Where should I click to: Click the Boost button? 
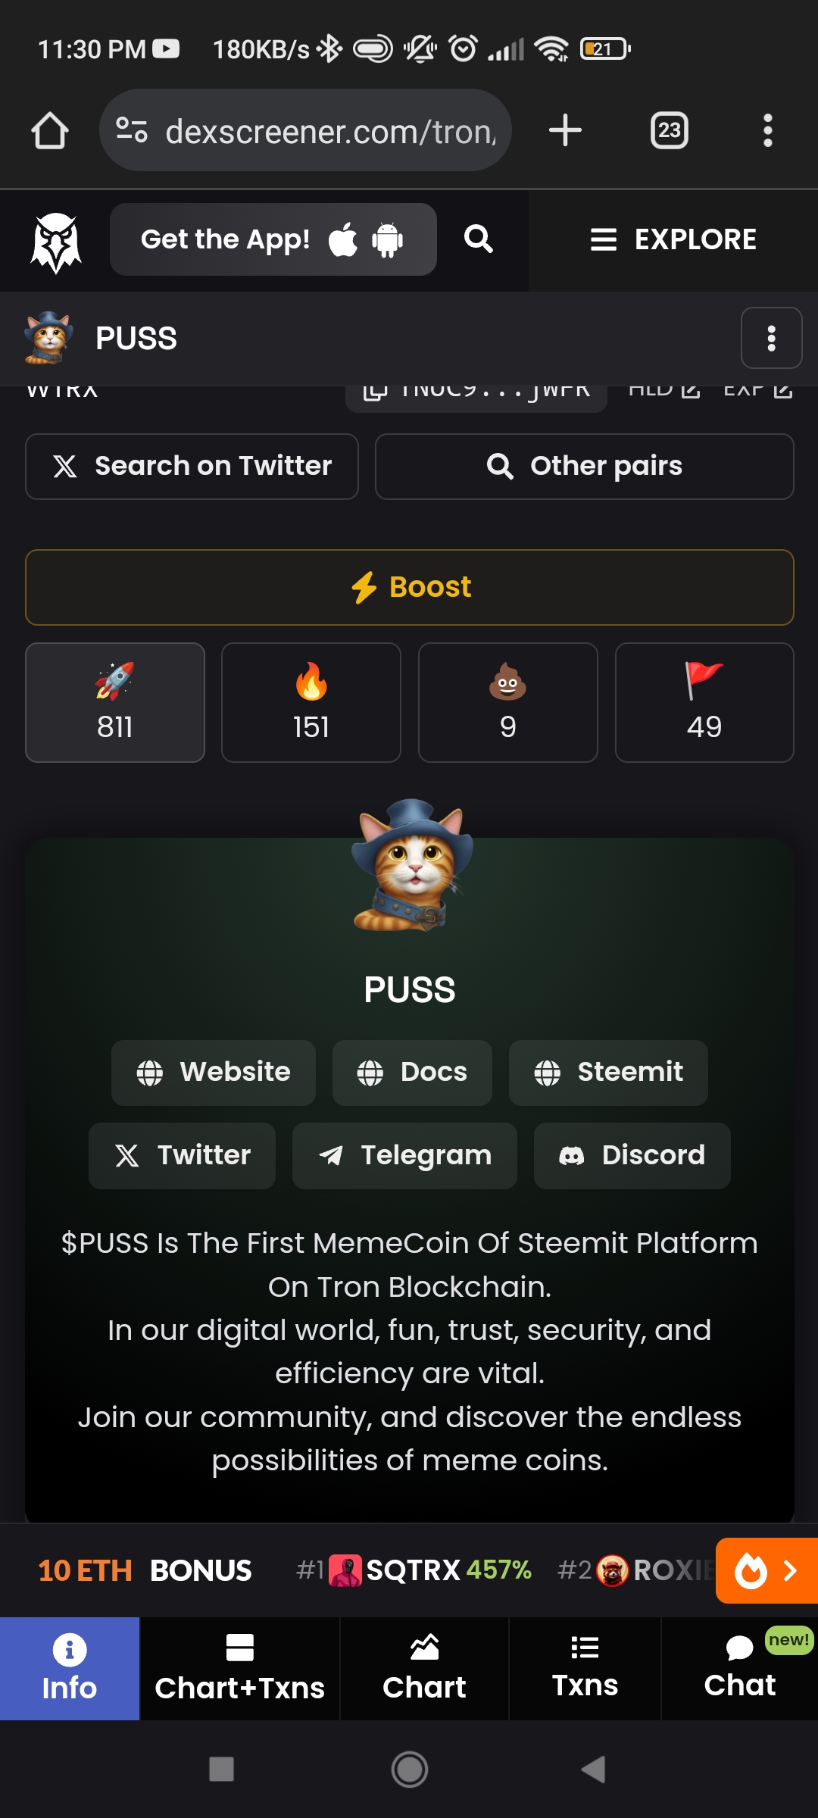coord(410,587)
